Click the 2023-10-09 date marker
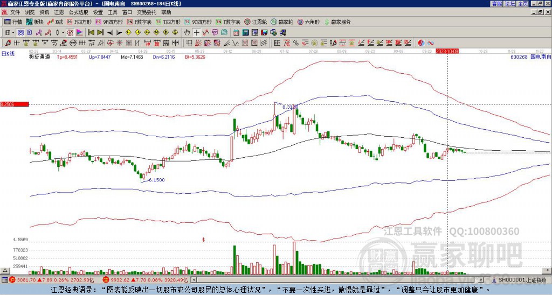Image resolution: width=552 pixels, height=295 pixels. click(x=447, y=51)
